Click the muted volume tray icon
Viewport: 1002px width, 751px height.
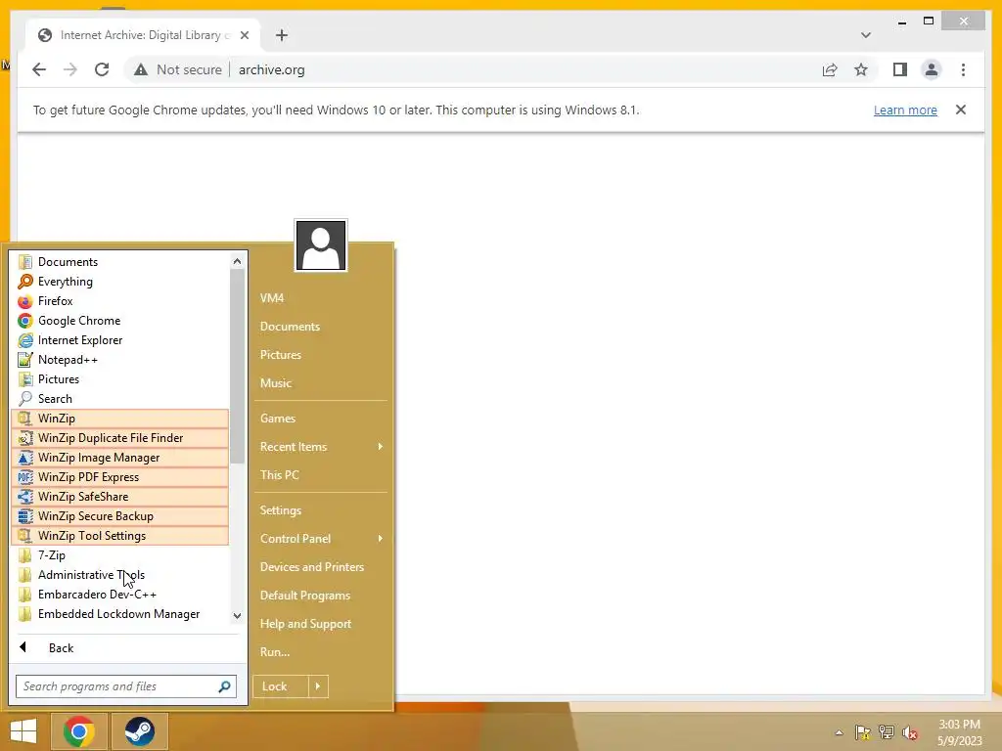(x=910, y=732)
